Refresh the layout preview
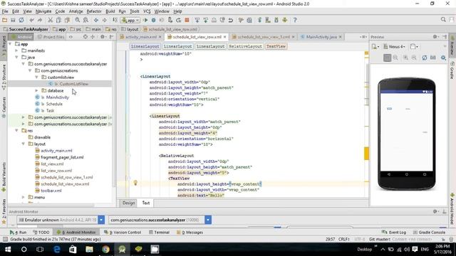 coord(425,58)
